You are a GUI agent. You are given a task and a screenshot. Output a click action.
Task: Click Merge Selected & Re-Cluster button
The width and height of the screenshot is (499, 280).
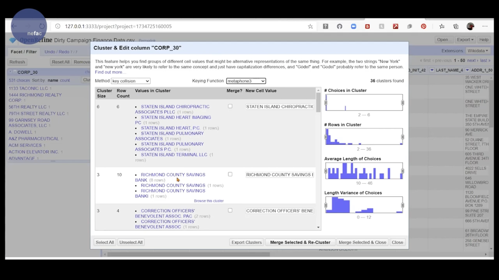[300, 242]
